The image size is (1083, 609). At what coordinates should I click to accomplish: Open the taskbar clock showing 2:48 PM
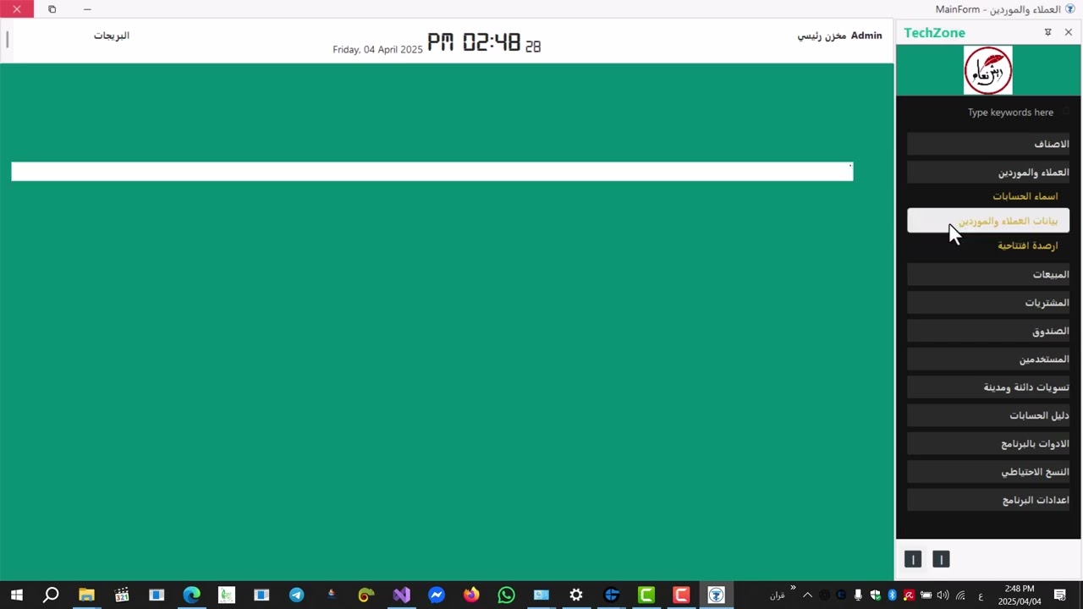(1019, 595)
